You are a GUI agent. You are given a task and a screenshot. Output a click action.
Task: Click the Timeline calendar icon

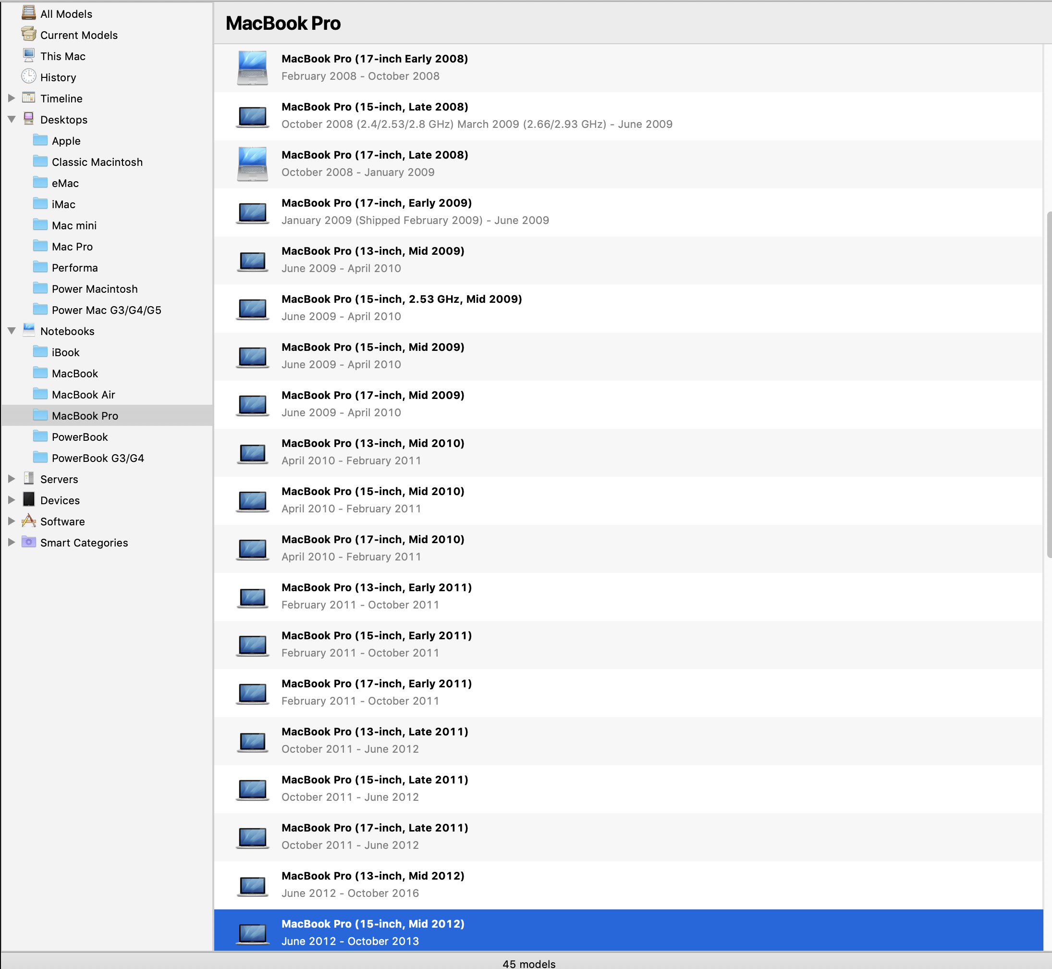29,98
